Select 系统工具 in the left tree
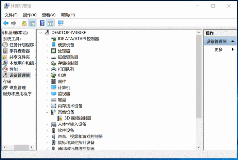This screenshot has height=160, width=238. pyautogui.click(x=11, y=39)
